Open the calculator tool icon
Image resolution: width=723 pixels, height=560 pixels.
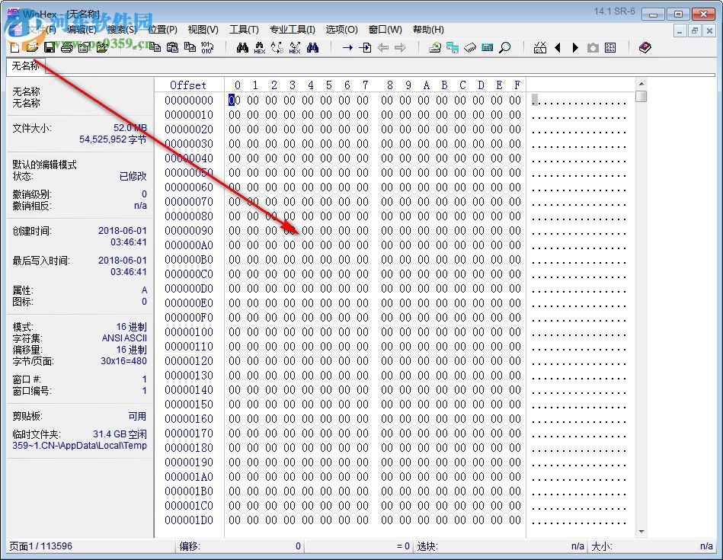click(488, 48)
